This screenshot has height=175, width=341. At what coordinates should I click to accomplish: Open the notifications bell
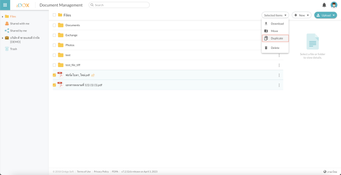pos(324,5)
